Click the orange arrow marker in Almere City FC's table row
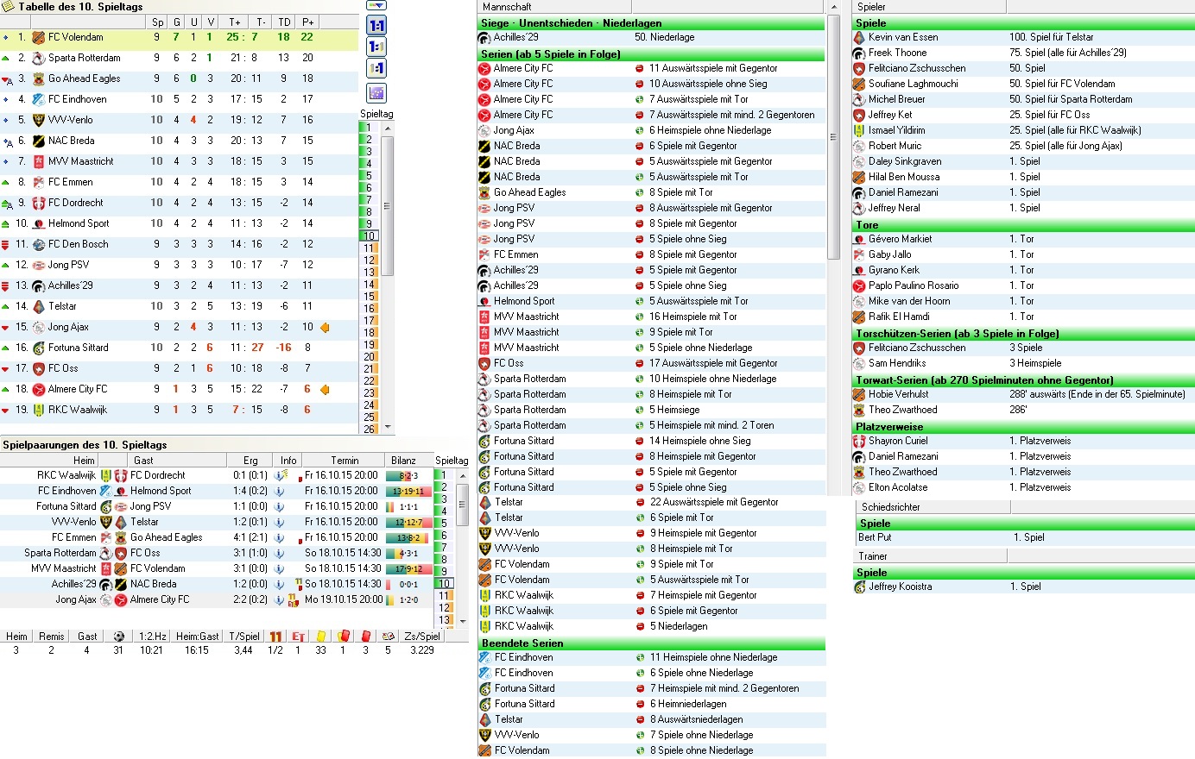Image resolution: width=1195 pixels, height=759 pixels. [325, 390]
